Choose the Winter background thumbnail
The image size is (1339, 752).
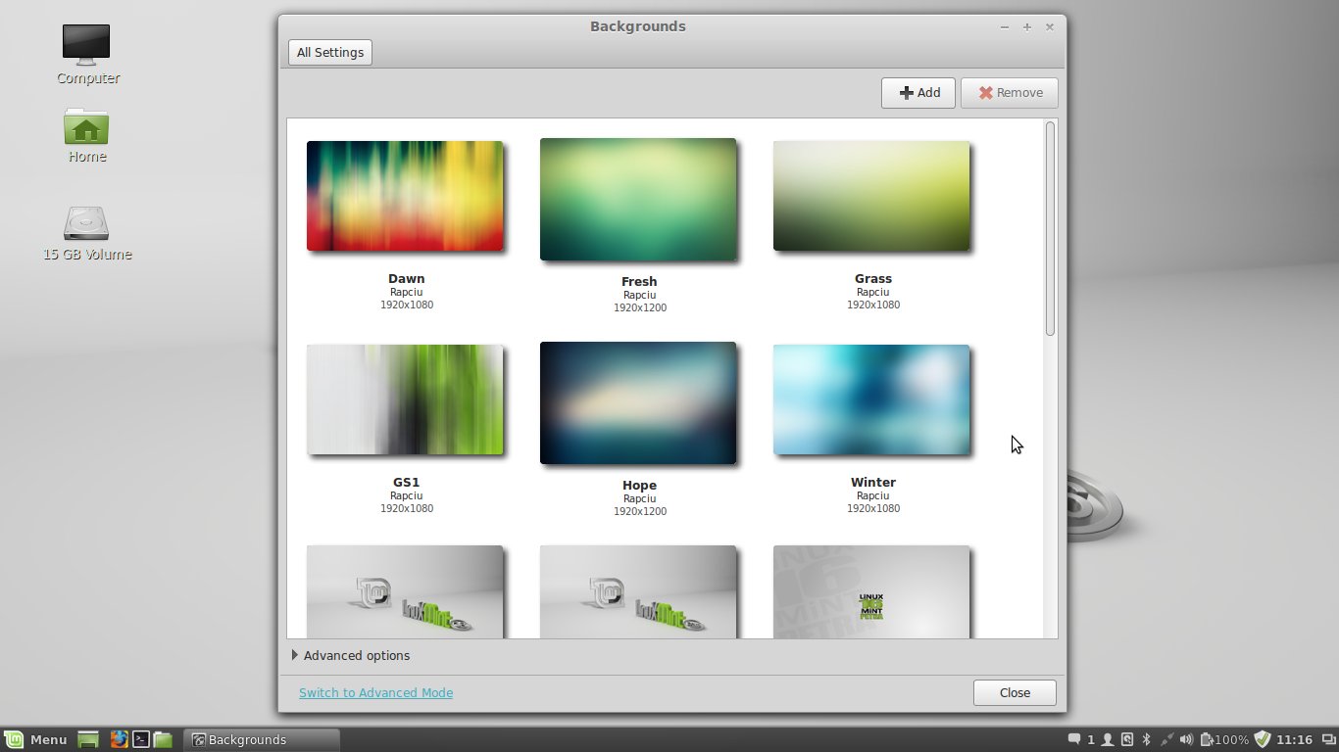click(871, 399)
